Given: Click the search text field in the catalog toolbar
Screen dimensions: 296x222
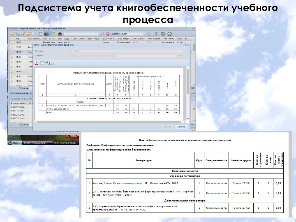Looking at the screenshot, I should click(x=81, y=34).
